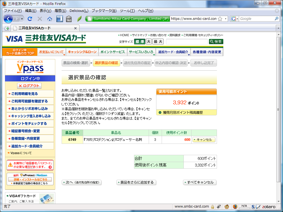Open ご利用明細を見る in sidebar
Screen dimensions: 283x212
point(30,94)
